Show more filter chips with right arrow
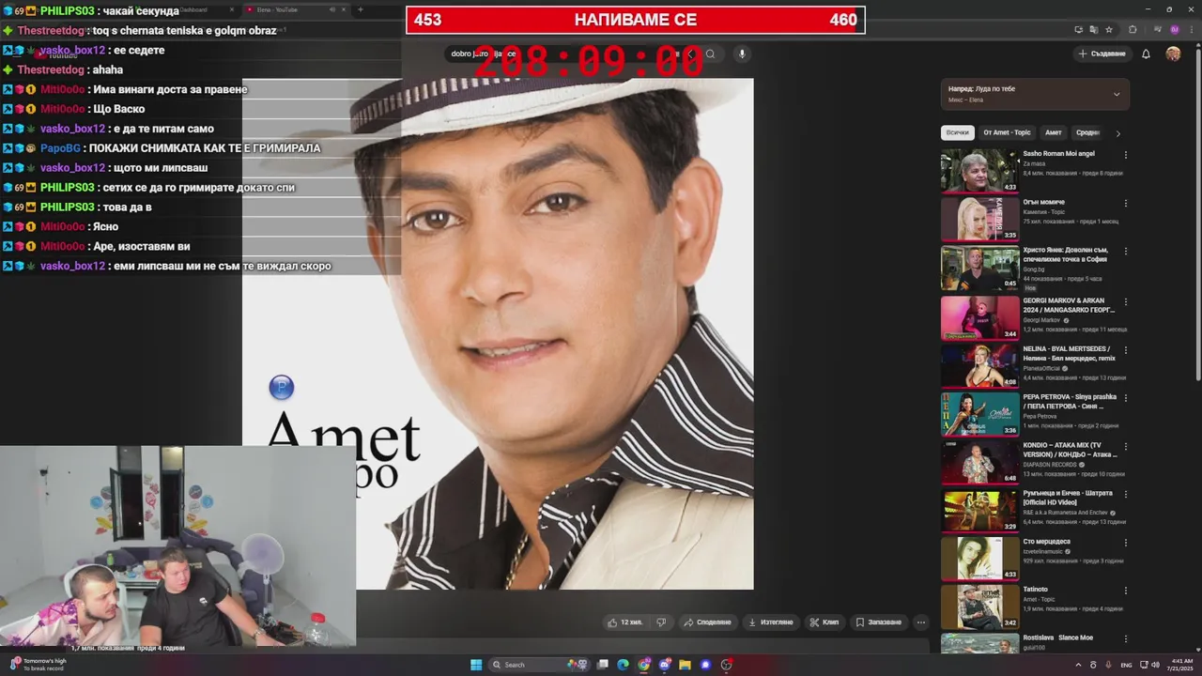Screen dimensions: 1202x676 [x=1117, y=133]
